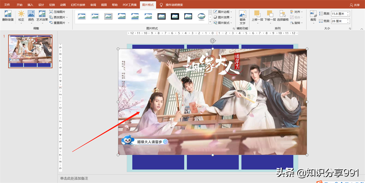Select the 裁剪 (Crop) tool
The width and height of the screenshot is (365, 183).
313,14
